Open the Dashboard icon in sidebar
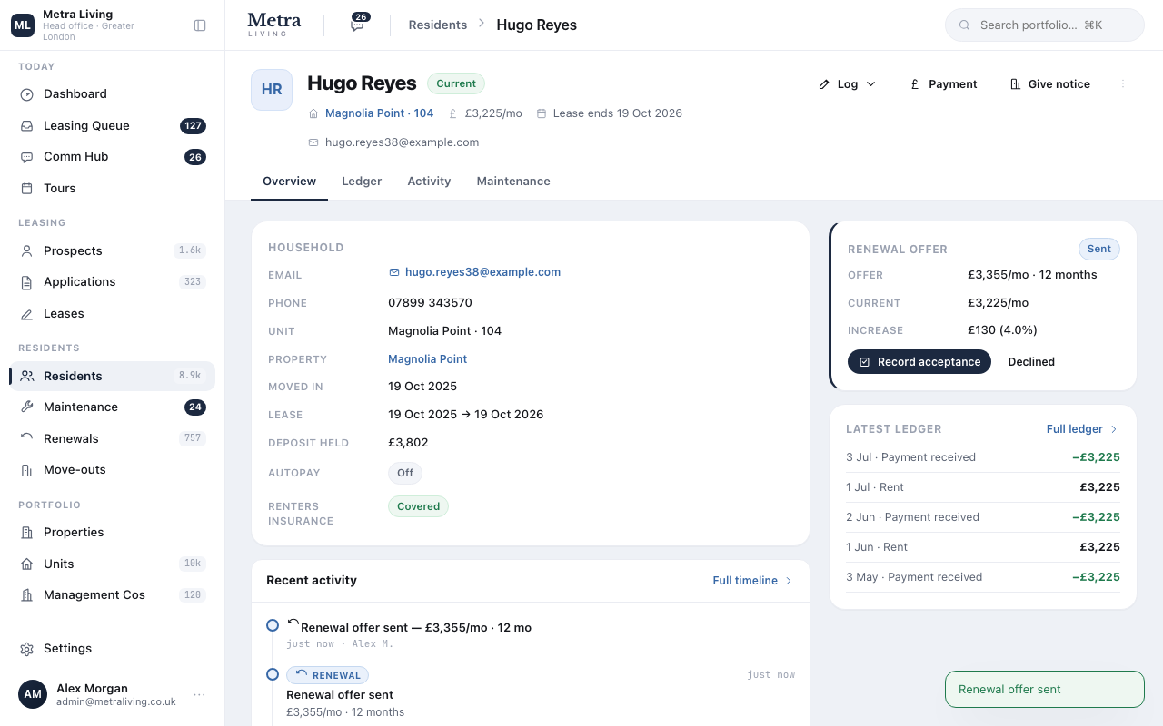1163x726 pixels. [26, 94]
